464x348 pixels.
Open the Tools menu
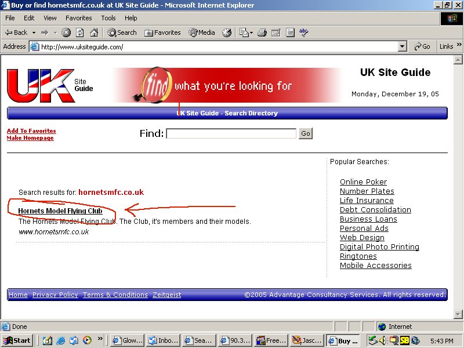click(x=108, y=18)
